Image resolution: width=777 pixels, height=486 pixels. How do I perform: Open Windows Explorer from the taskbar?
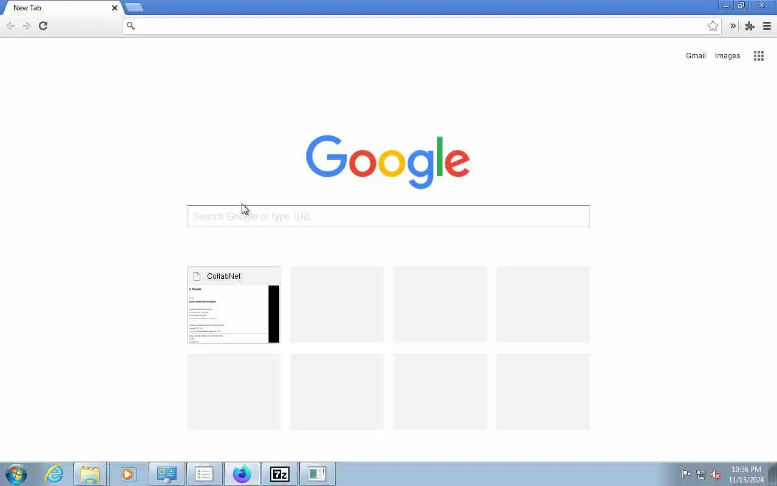pos(90,474)
